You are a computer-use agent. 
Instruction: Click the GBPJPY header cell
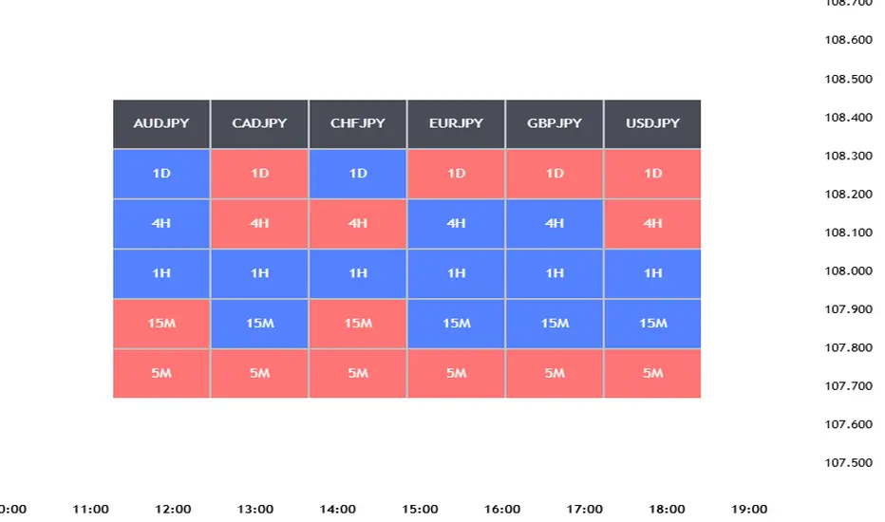tap(555, 123)
